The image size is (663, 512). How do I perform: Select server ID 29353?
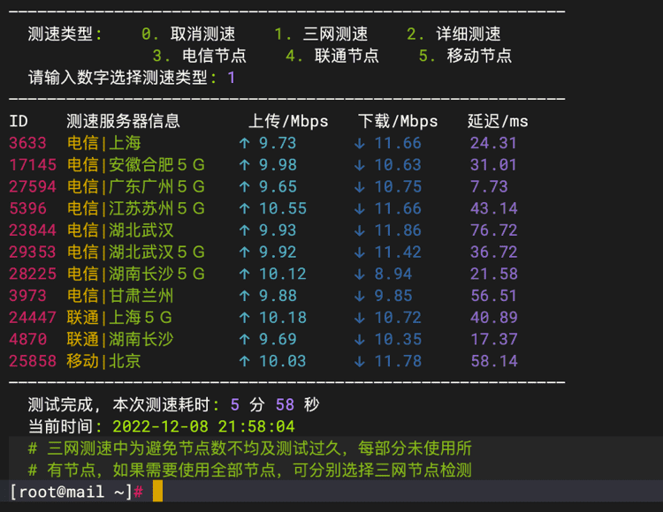(x=33, y=252)
